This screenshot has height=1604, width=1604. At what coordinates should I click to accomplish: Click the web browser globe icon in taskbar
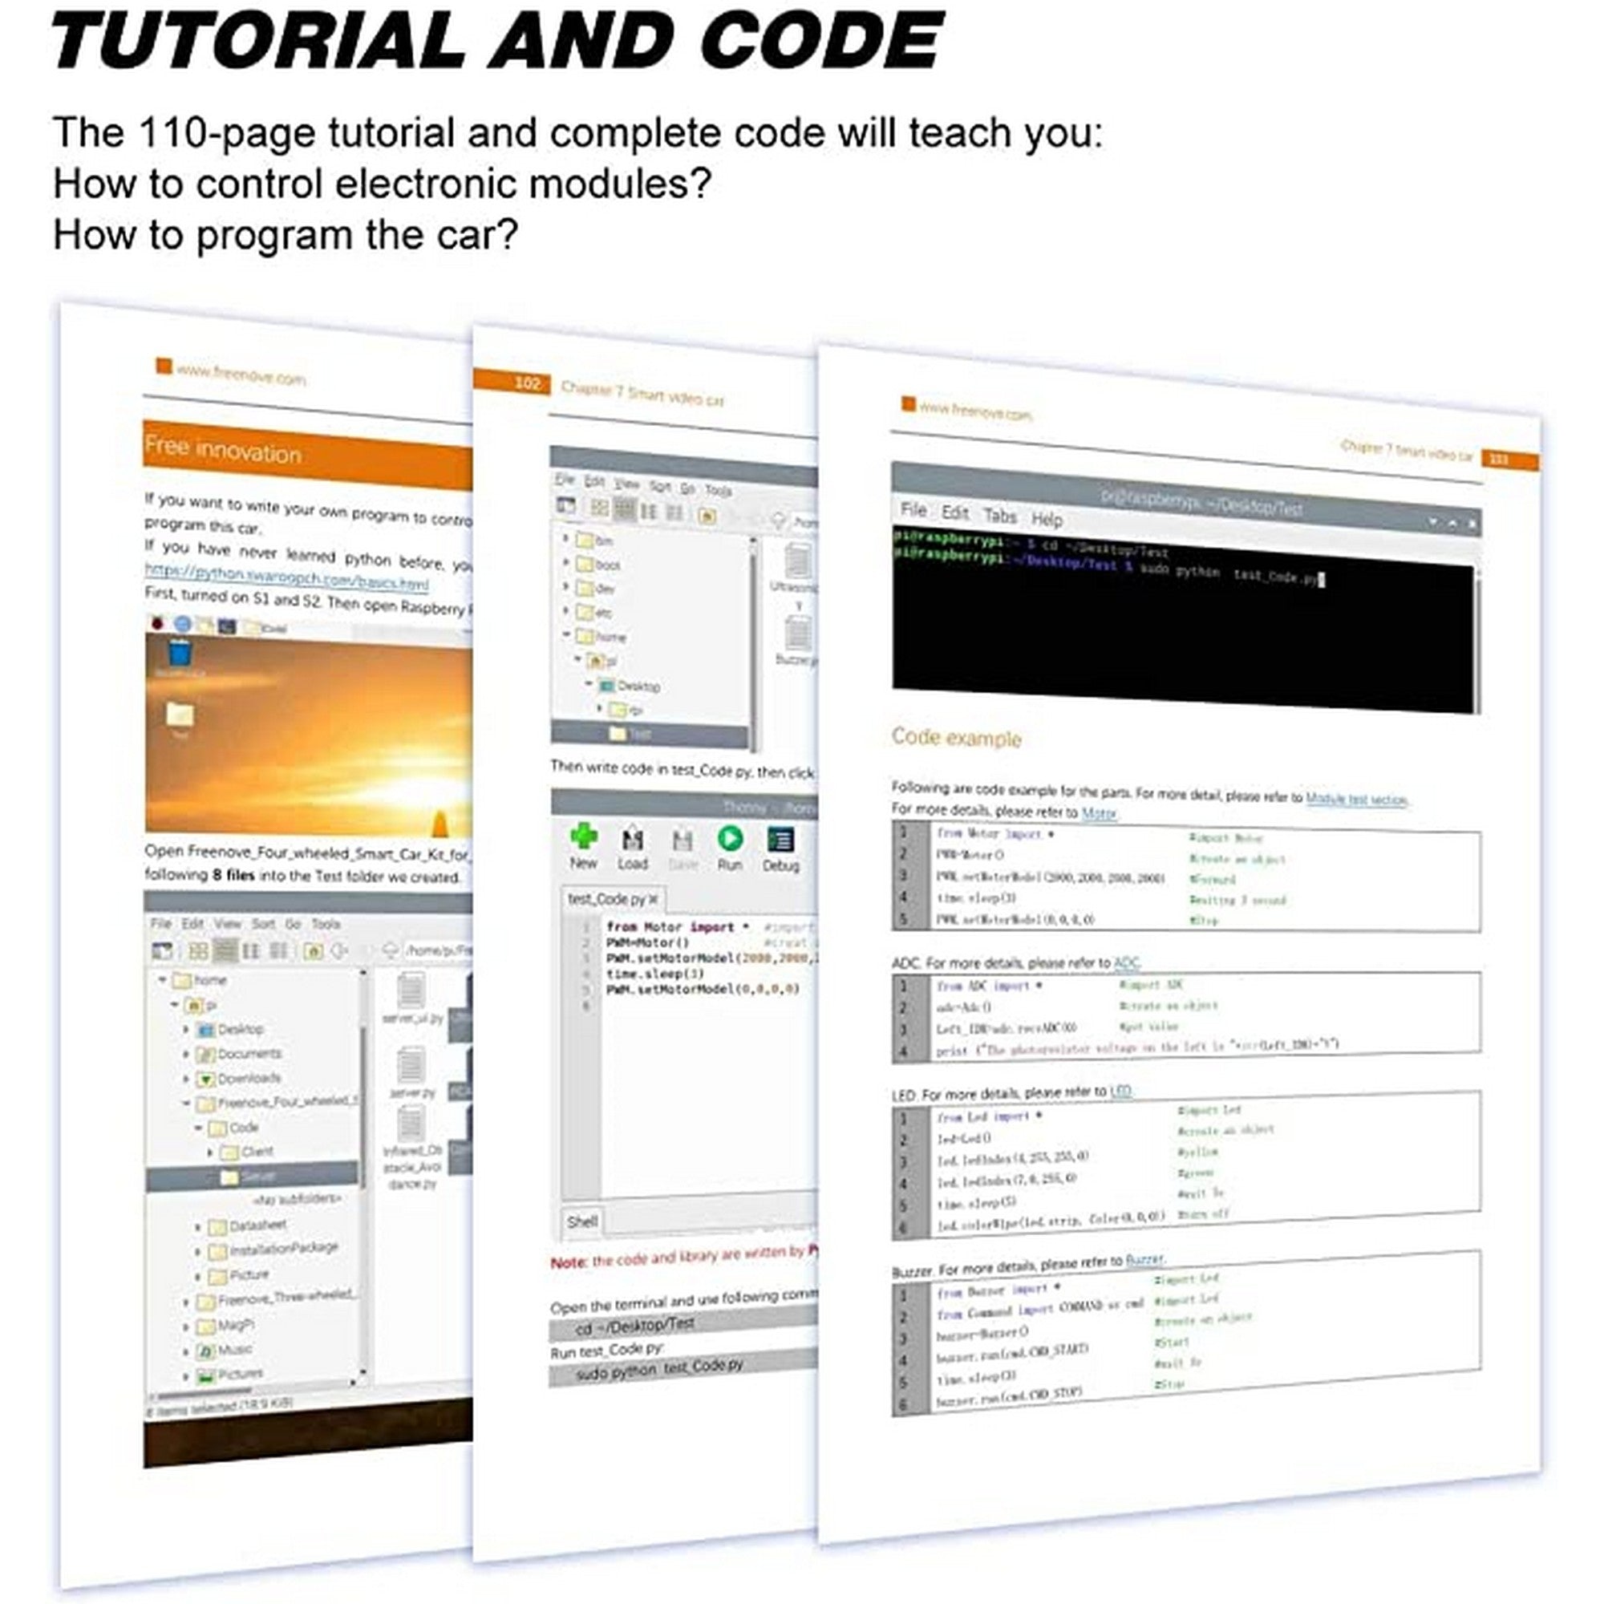coord(182,624)
